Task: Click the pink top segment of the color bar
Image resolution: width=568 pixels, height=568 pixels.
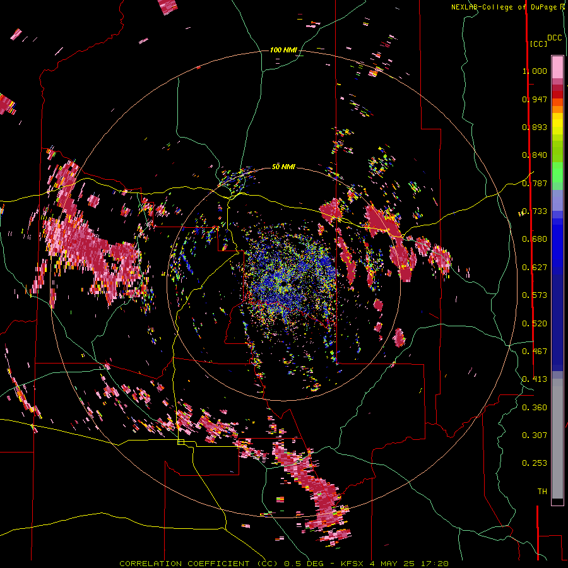Action: pos(557,67)
